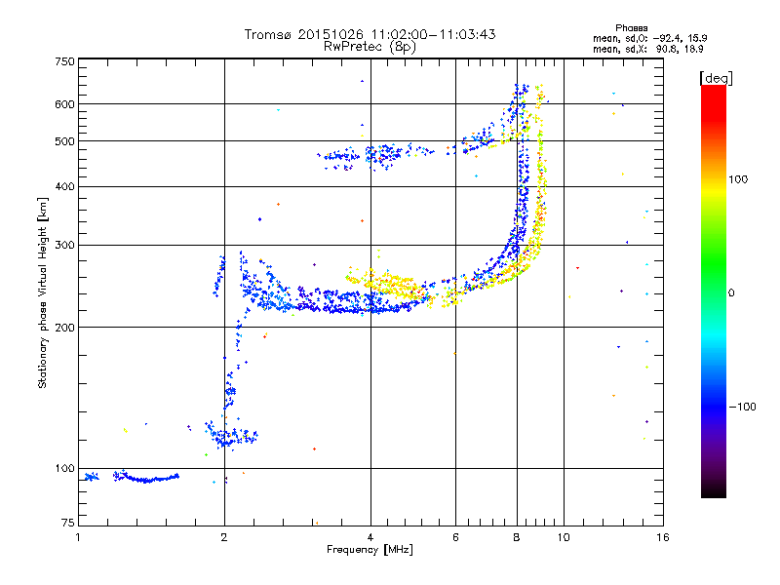
Task: Click the y-axis tick label '400'
Action: [64, 187]
